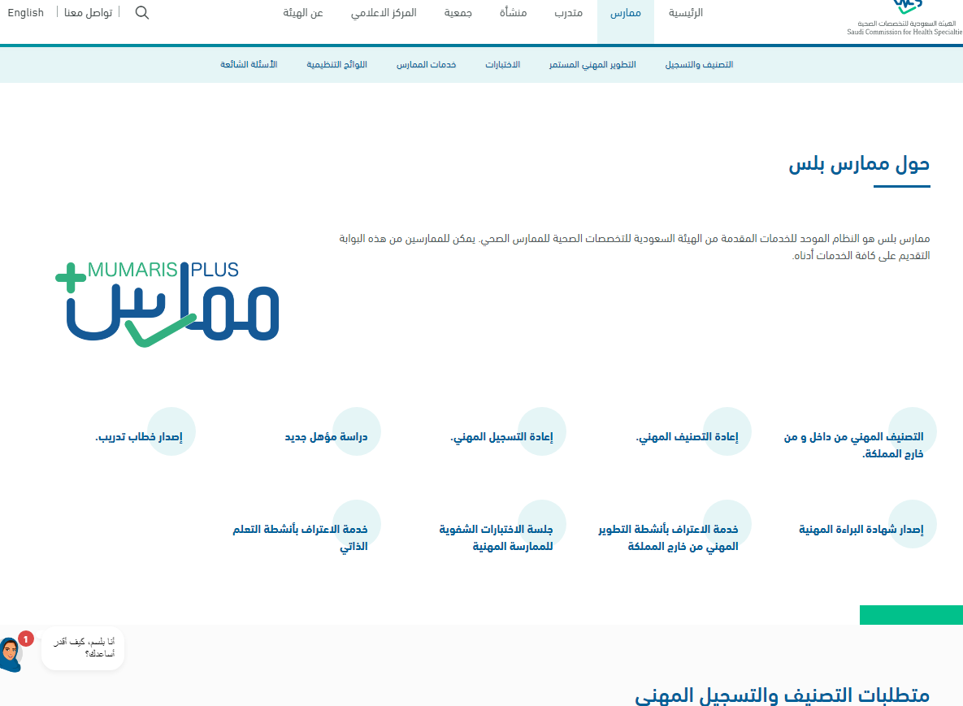The image size is (963, 706).
Task: Open المركز الاعلامي menu item
Action: point(384,13)
